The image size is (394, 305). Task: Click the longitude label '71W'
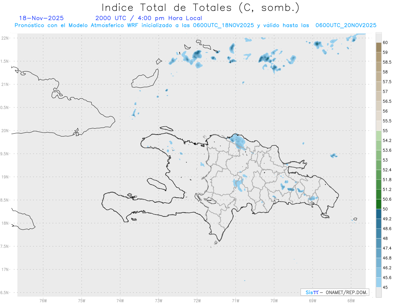pyautogui.click(x=235, y=300)
